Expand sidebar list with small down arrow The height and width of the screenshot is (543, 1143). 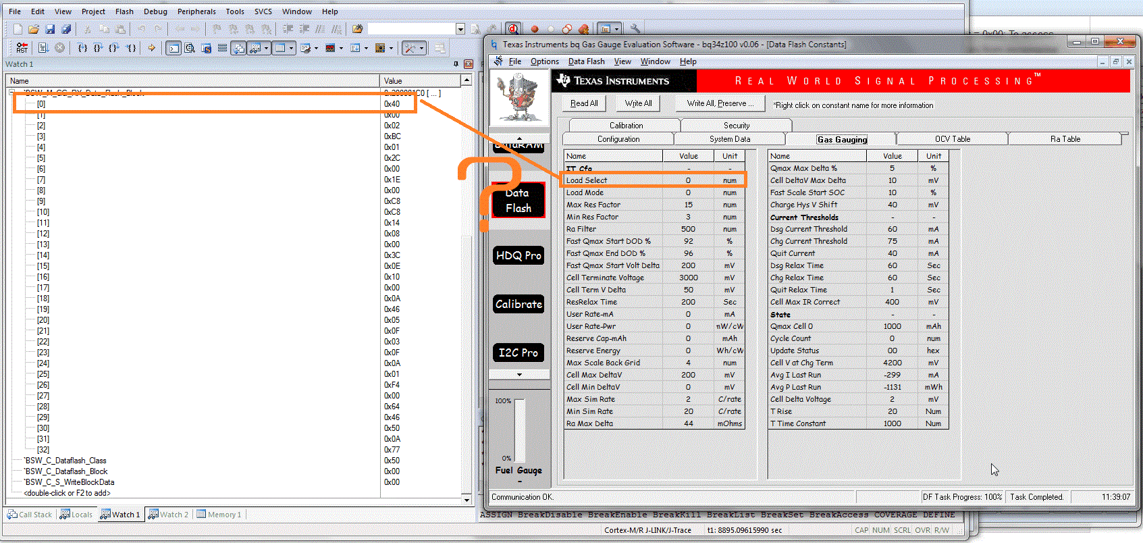(519, 374)
